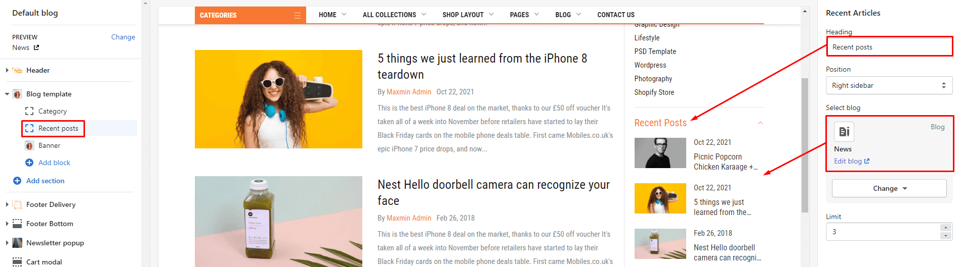This screenshot has width=961, height=267.
Task: Expand the Header section
Action: pyautogui.click(x=7, y=70)
